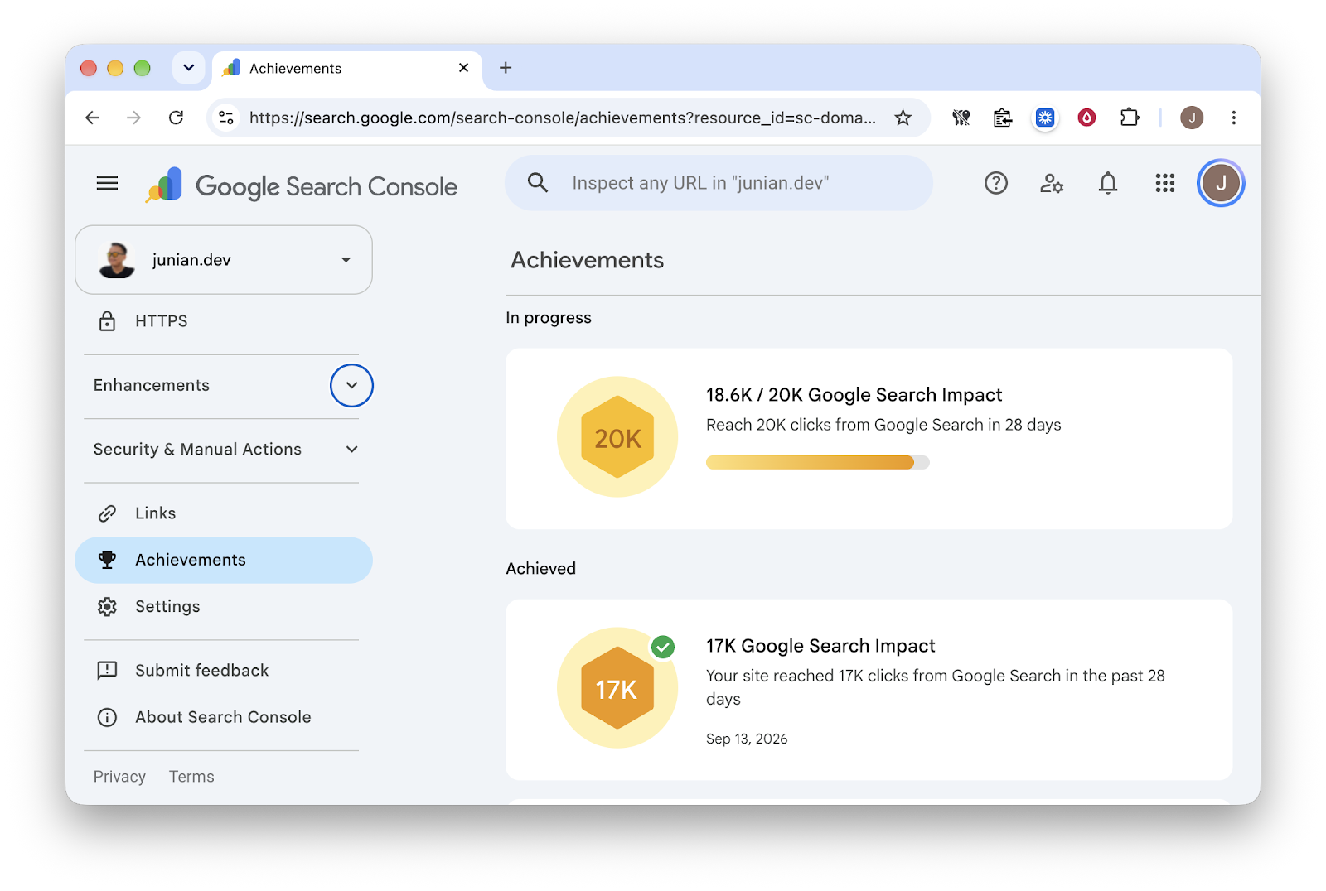Open Chrome profile avatar in toolbar

1192,118
